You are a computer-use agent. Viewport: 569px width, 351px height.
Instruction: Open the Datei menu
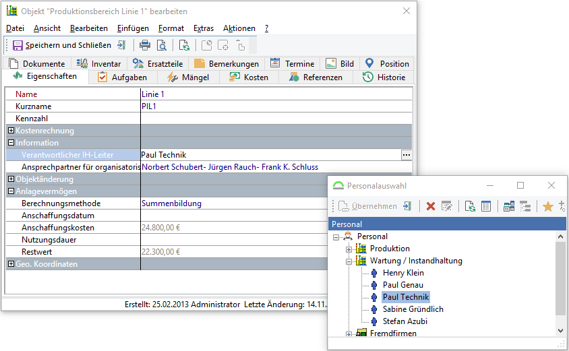(16, 28)
